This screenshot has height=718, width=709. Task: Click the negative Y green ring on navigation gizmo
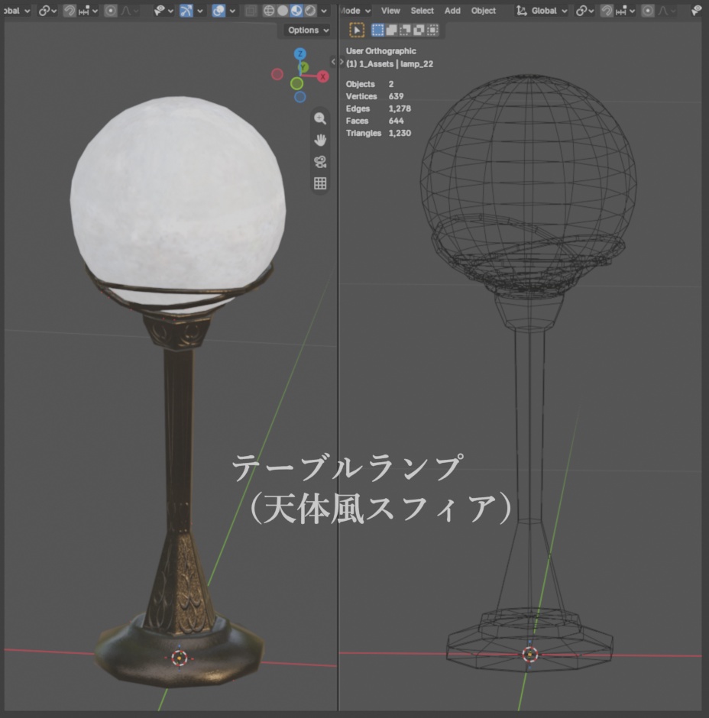tap(296, 83)
